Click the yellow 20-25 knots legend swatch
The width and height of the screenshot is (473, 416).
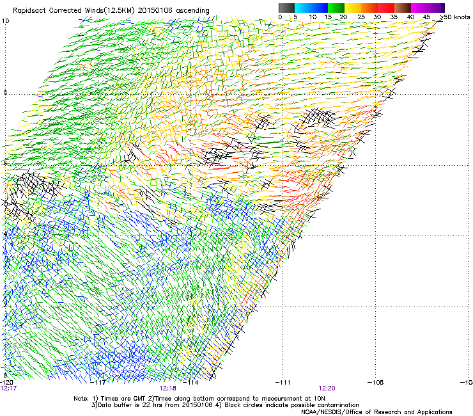[352, 8]
